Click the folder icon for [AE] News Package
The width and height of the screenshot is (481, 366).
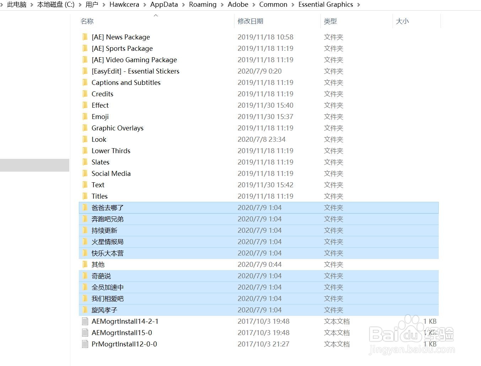tap(85, 37)
